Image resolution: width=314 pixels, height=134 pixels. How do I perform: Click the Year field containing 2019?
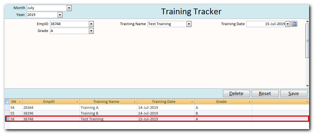pos(42,15)
